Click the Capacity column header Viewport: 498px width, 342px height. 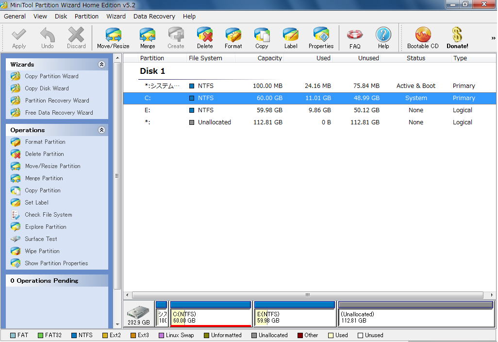point(259,58)
